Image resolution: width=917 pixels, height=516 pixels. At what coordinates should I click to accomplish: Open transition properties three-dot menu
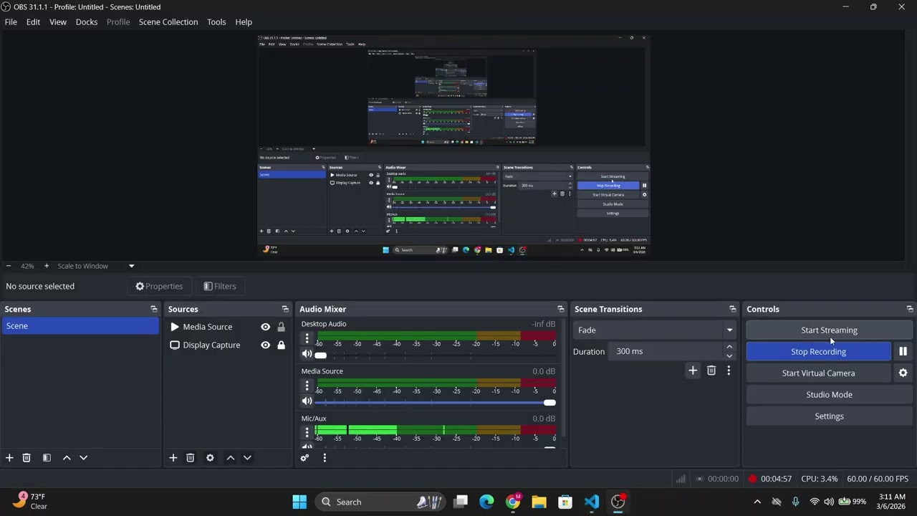coord(729,371)
